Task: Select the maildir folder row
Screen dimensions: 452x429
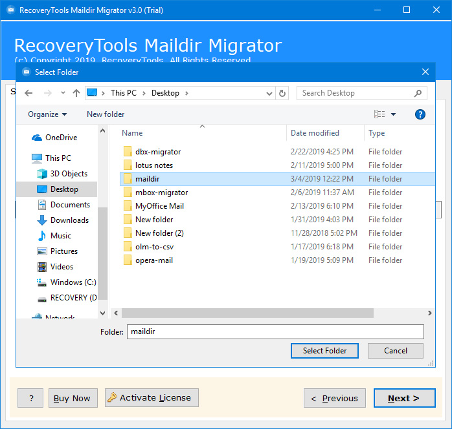Action: pyautogui.click(x=277, y=179)
